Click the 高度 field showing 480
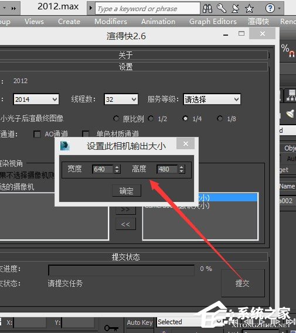The image size is (296, 333). coord(167,169)
